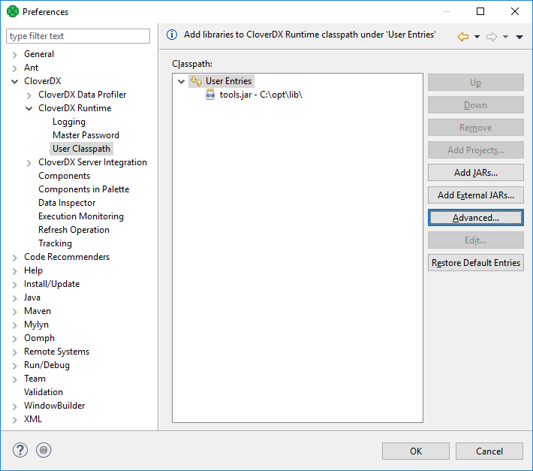The width and height of the screenshot is (533, 471).
Task: Select User Classpath tree item
Action: pos(81,149)
